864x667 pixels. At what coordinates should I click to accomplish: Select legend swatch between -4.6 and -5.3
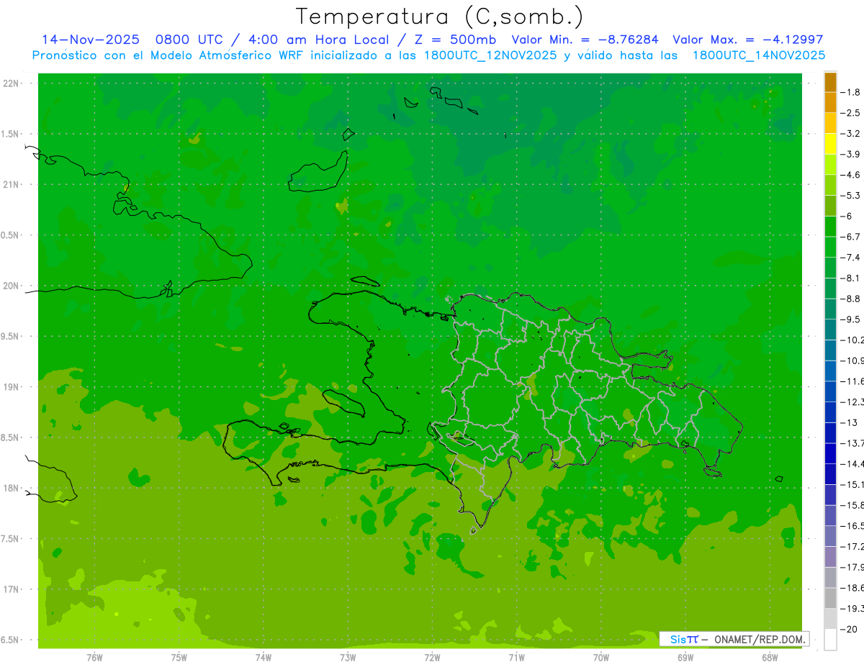click(830, 185)
